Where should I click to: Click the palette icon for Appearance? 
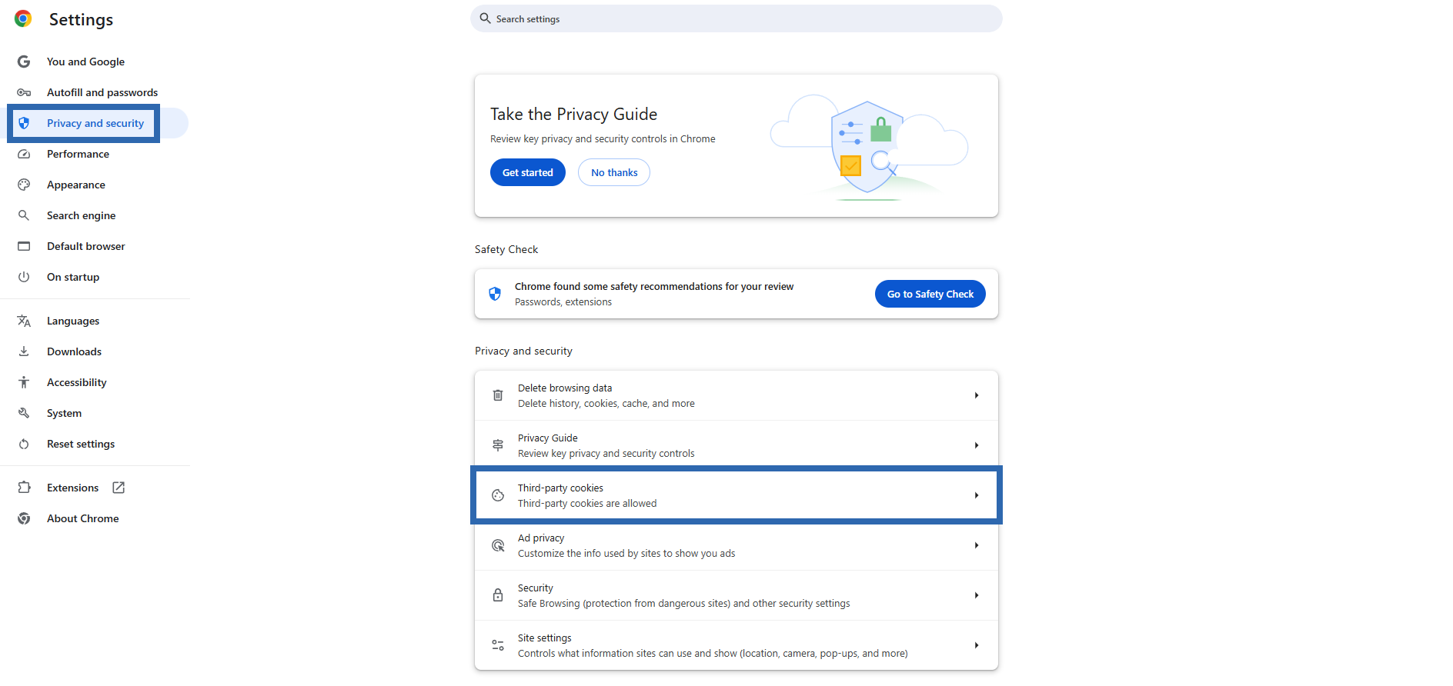point(24,185)
